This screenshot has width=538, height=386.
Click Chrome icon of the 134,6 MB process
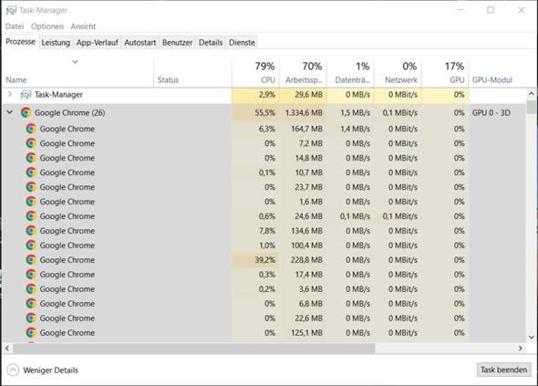pos(31,231)
